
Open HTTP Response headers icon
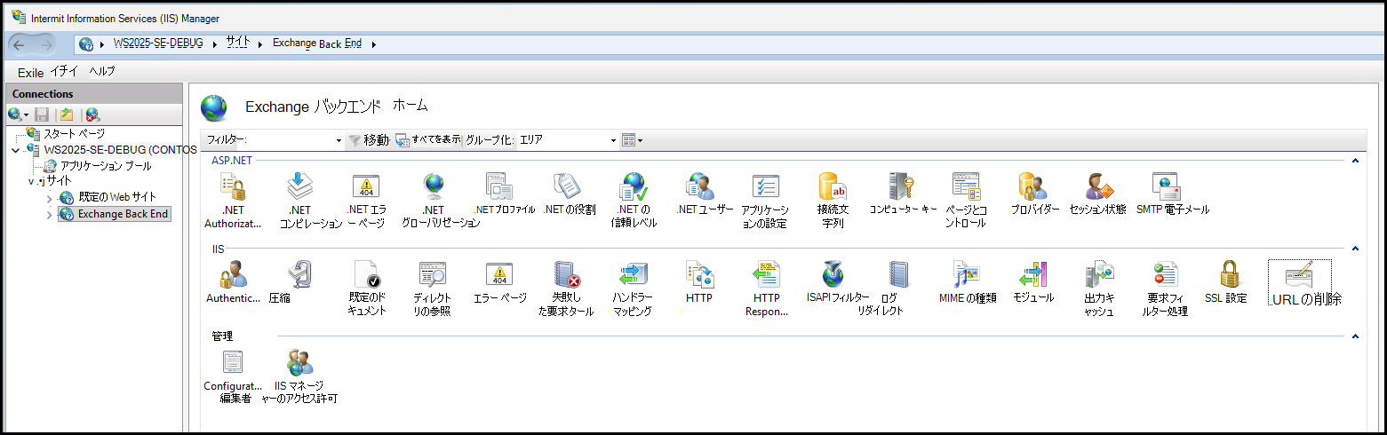click(766, 274)
